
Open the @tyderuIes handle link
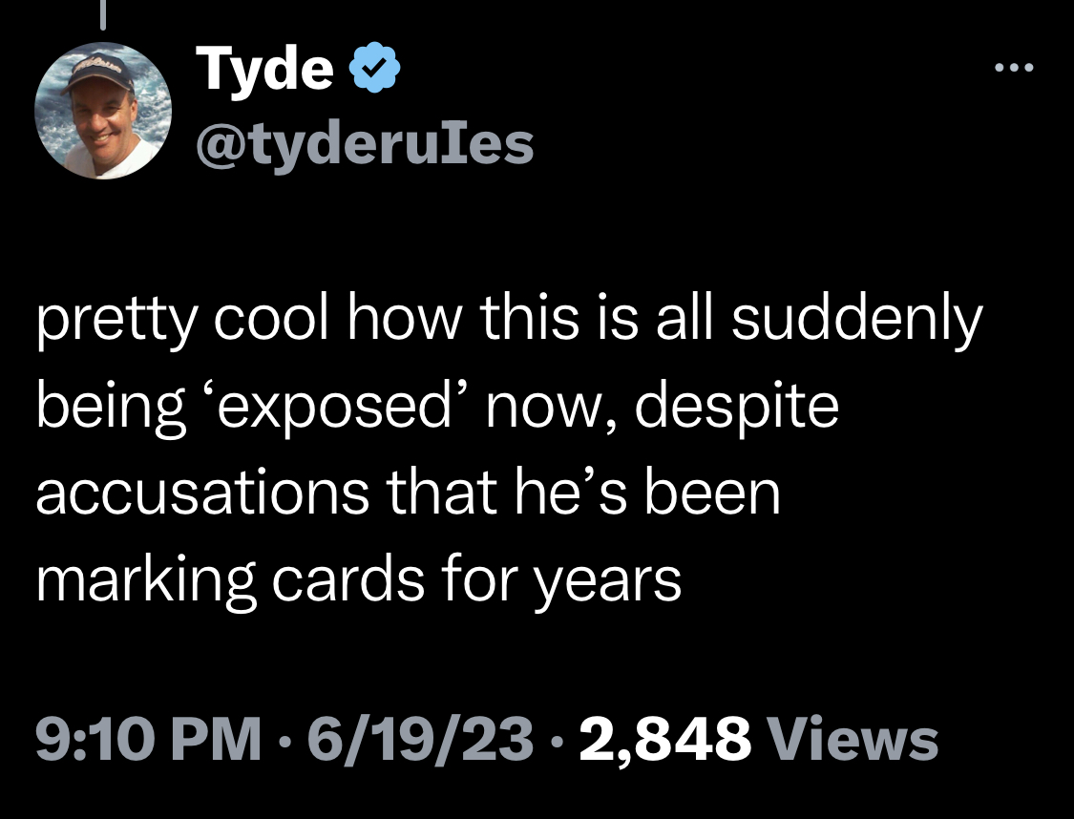tap(365, 145)
